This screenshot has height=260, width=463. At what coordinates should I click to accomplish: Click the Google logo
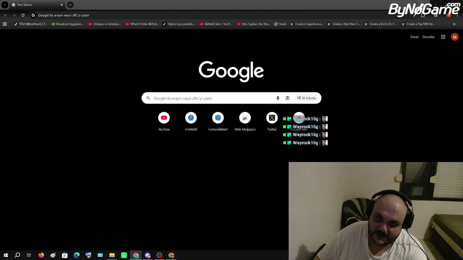pos(231,71)
